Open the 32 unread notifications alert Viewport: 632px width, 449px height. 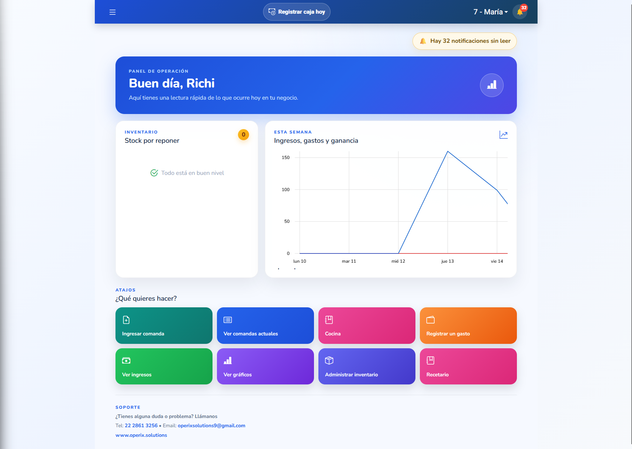(x=464, y=41)
